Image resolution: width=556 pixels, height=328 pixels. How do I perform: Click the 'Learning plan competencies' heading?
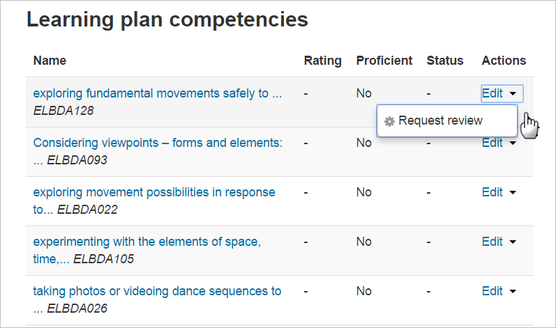167,19
